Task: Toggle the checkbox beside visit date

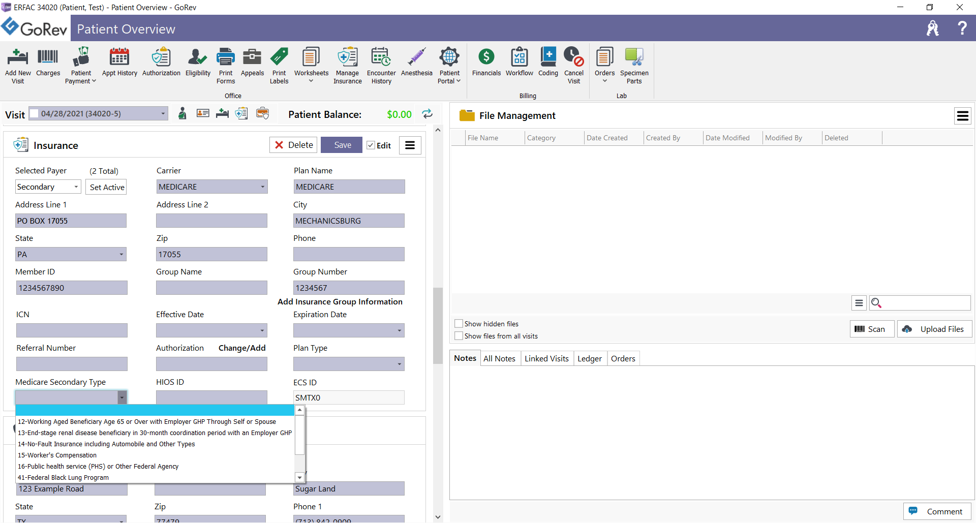Action: click(x=34, y=113)
